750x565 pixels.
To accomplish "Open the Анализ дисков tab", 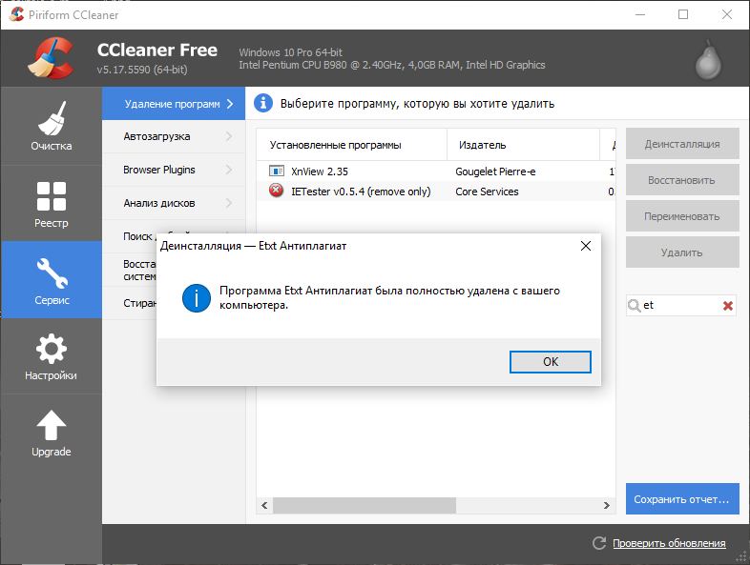I will pos(174,204).
